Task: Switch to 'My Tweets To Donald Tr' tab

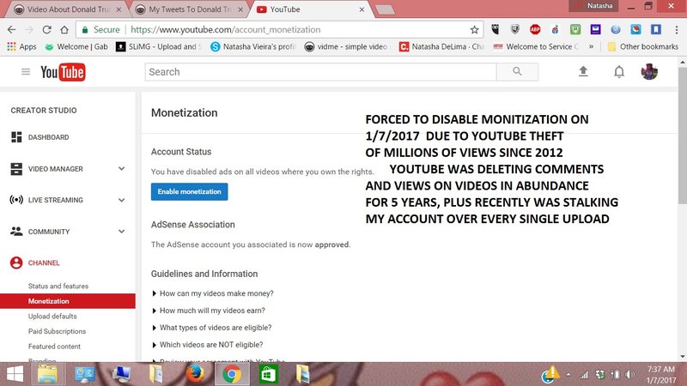Action: [189, 9]
